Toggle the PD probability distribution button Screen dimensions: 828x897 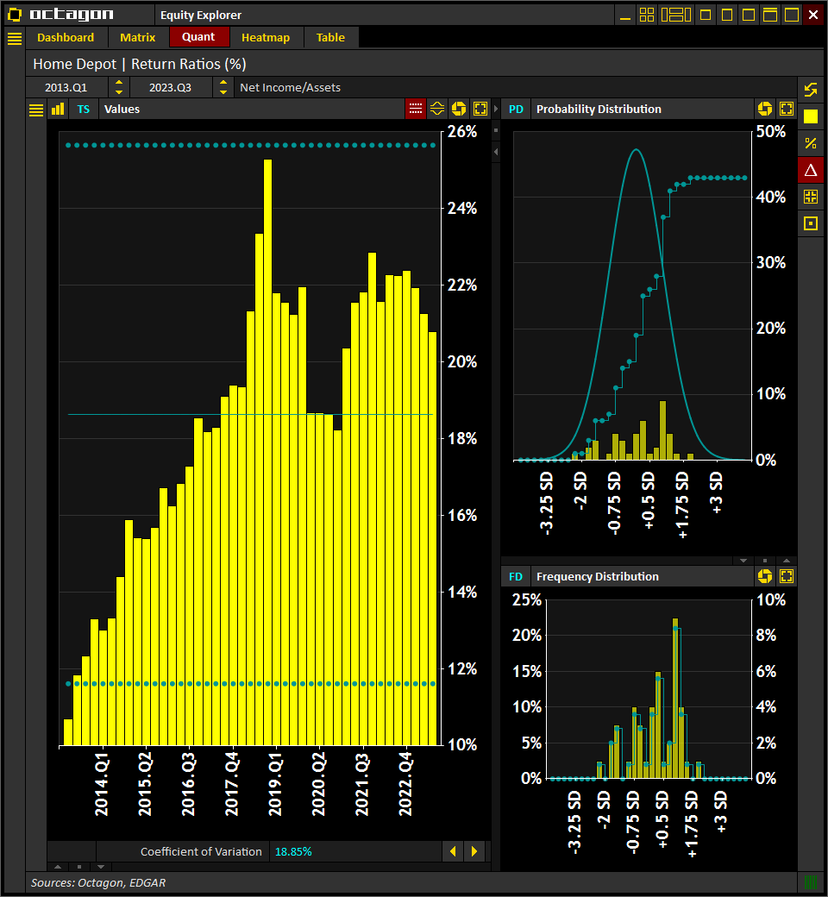(516, 110)
